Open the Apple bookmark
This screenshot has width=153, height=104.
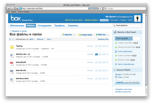14,12
